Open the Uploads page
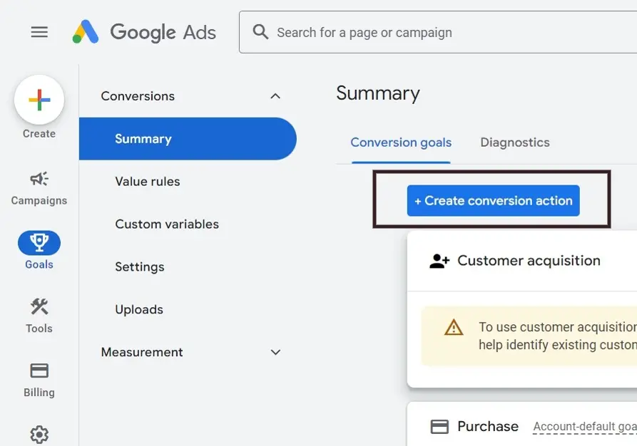 139,309
